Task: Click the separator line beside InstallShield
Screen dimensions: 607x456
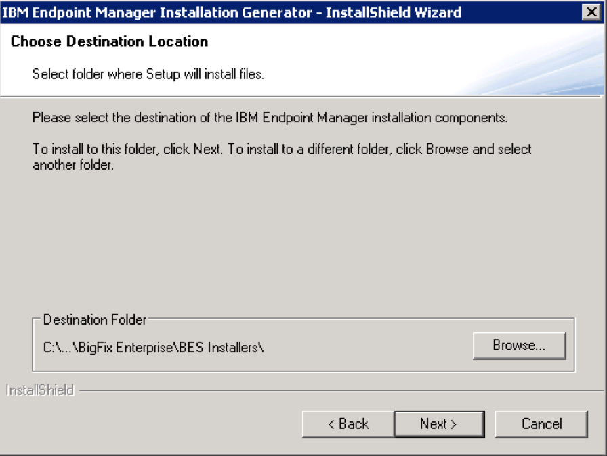Action: pyautogui.click(x=339, y=390)
